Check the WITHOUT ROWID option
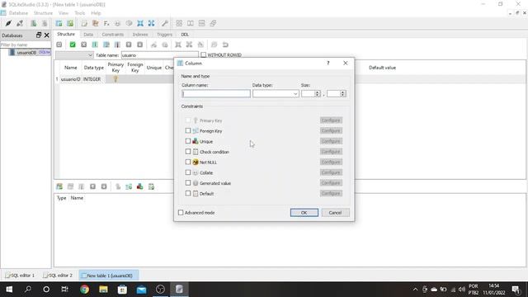528x297 pixels. [204, 54]
